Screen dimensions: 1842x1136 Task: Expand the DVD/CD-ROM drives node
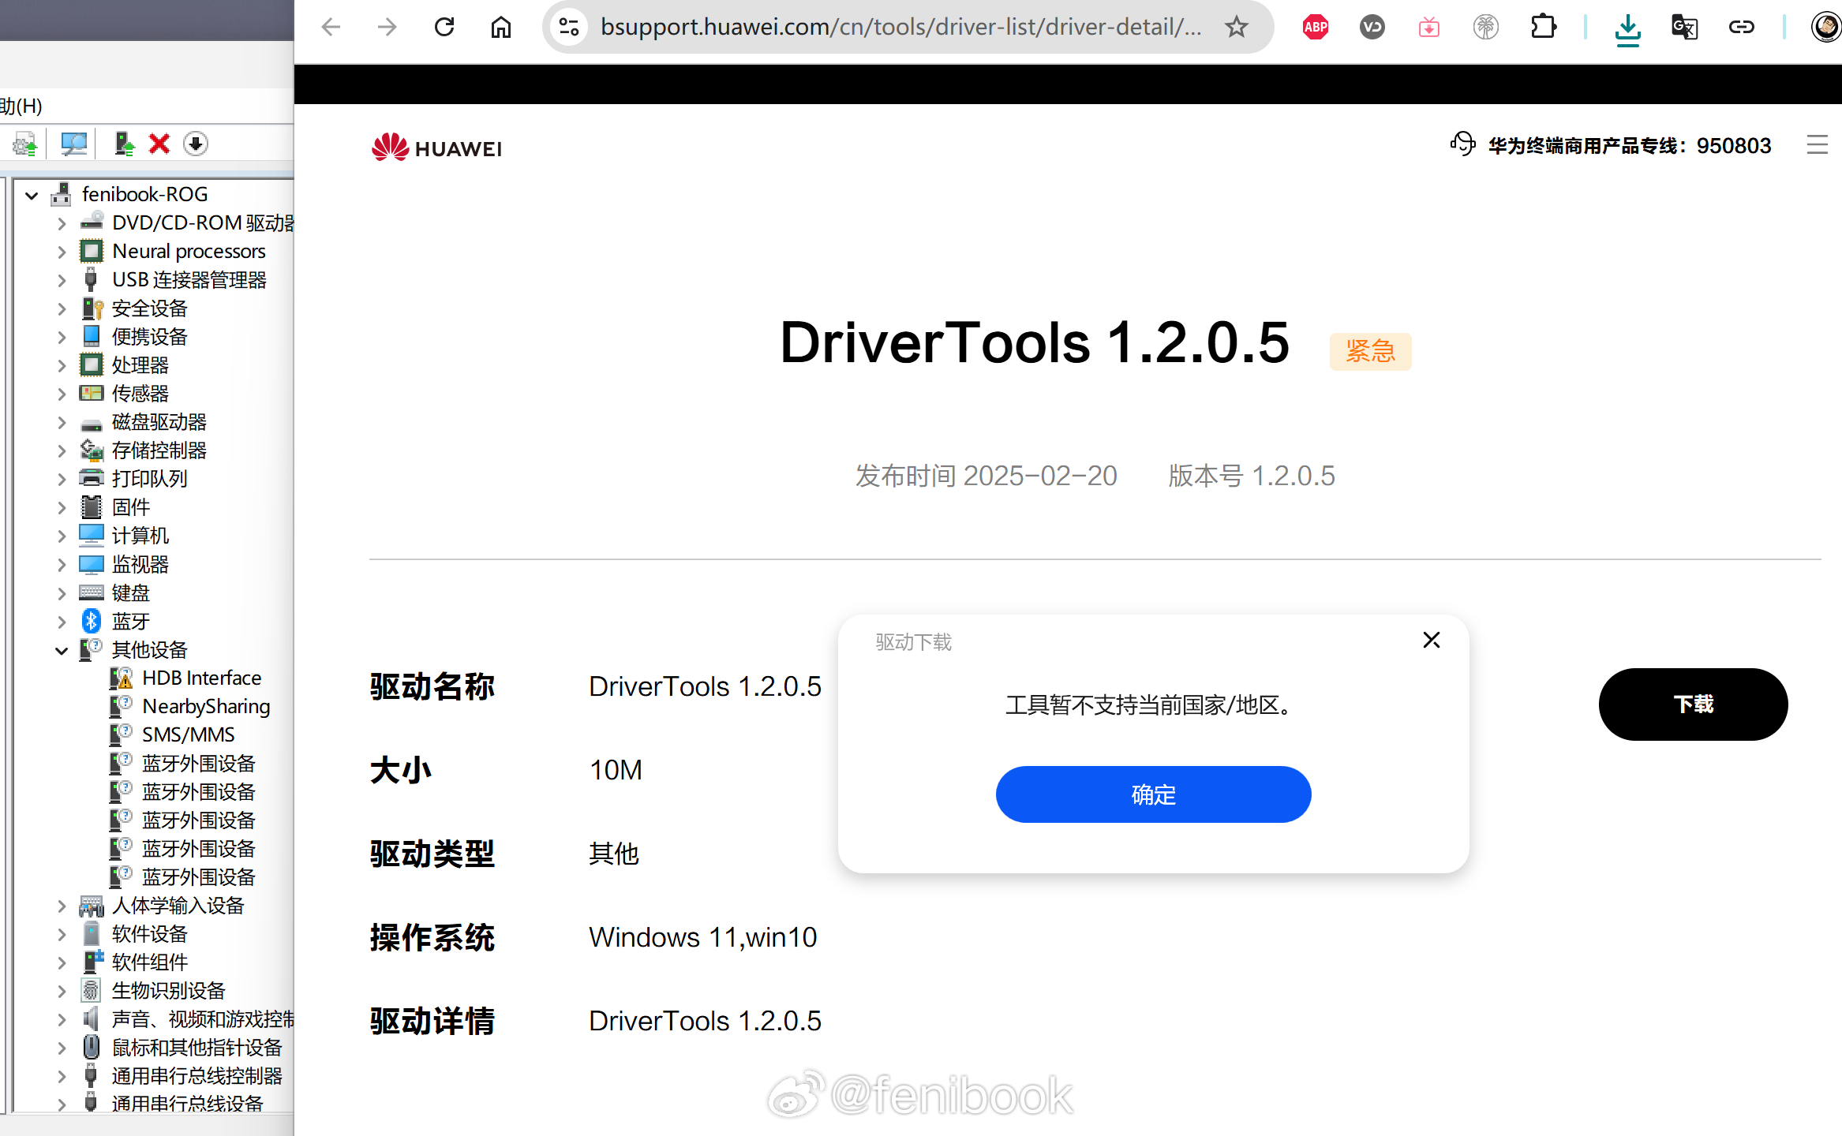(x=62, y=223)
